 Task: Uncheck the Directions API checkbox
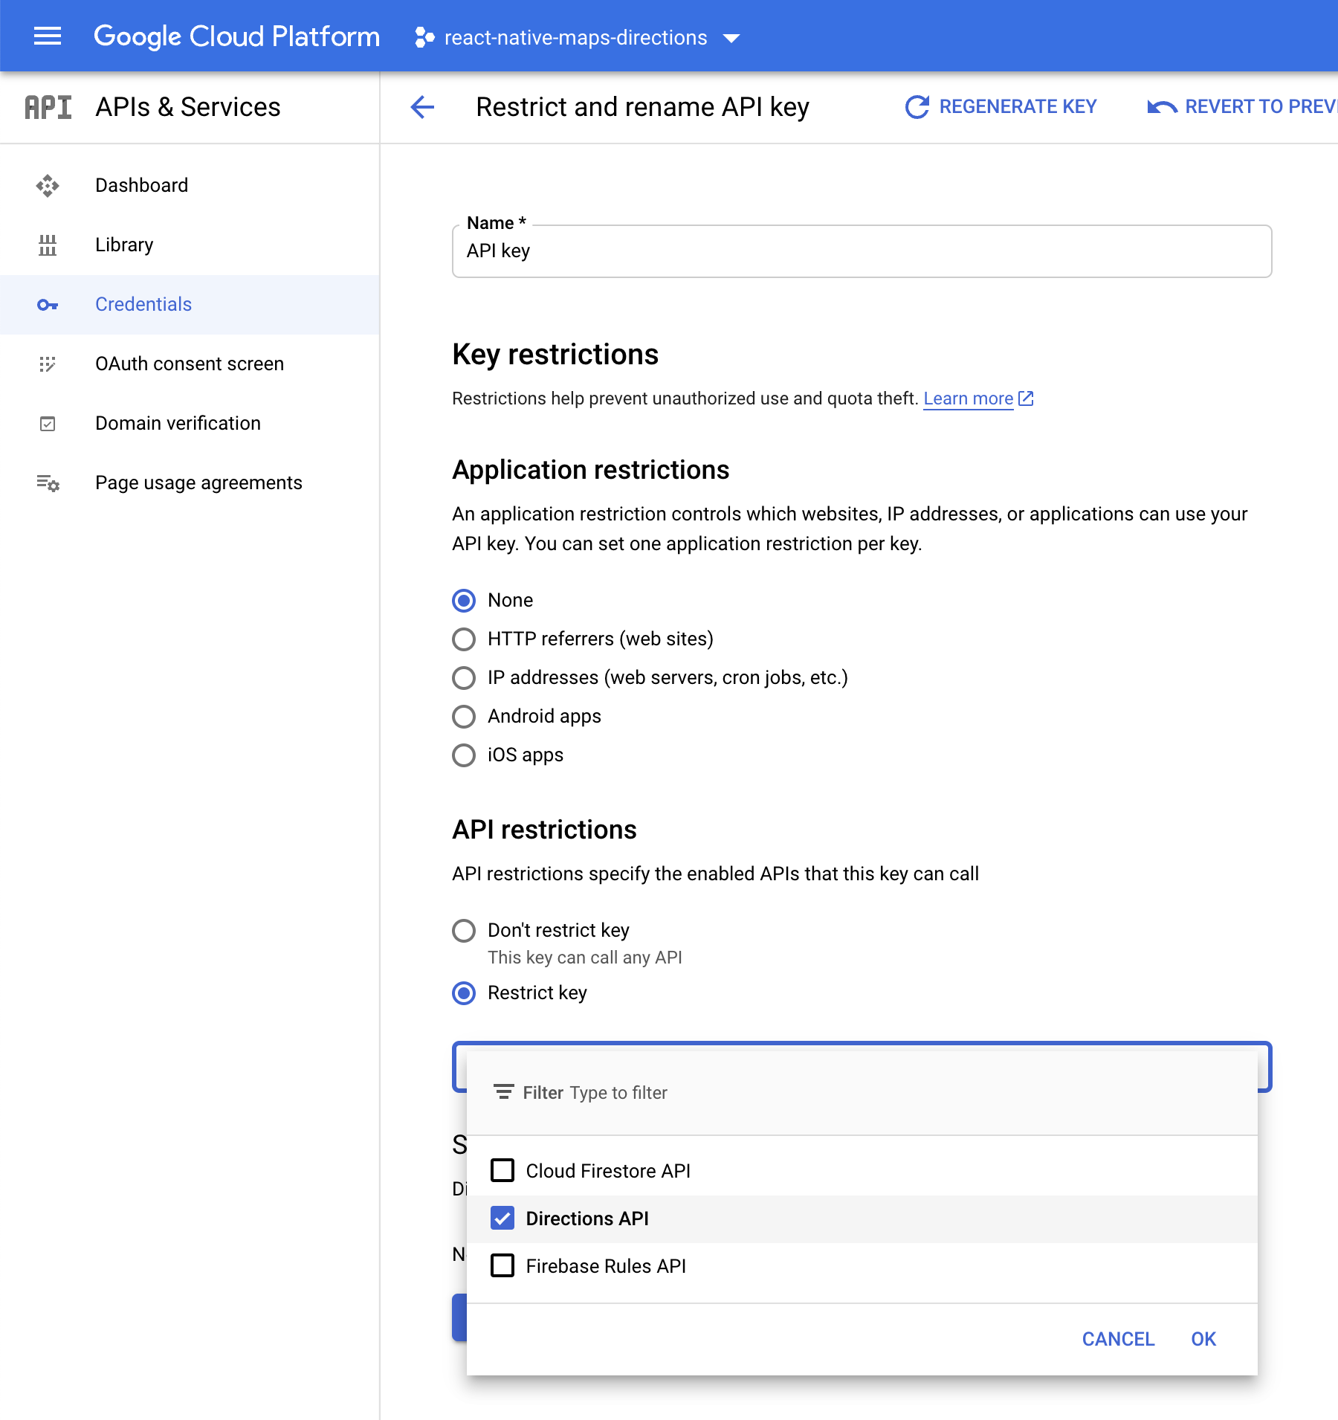[502, 1218]
